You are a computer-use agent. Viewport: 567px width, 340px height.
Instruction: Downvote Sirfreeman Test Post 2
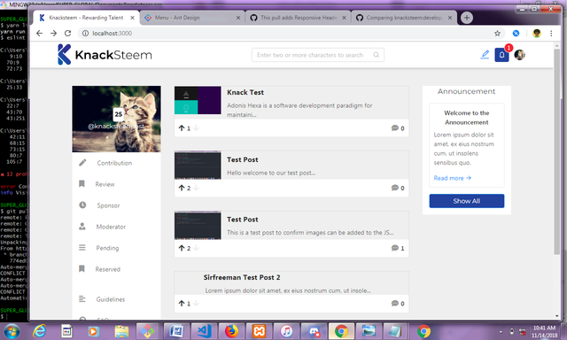196,303
